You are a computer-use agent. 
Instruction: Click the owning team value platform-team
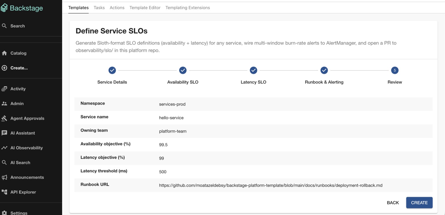(x=173, y=131)
